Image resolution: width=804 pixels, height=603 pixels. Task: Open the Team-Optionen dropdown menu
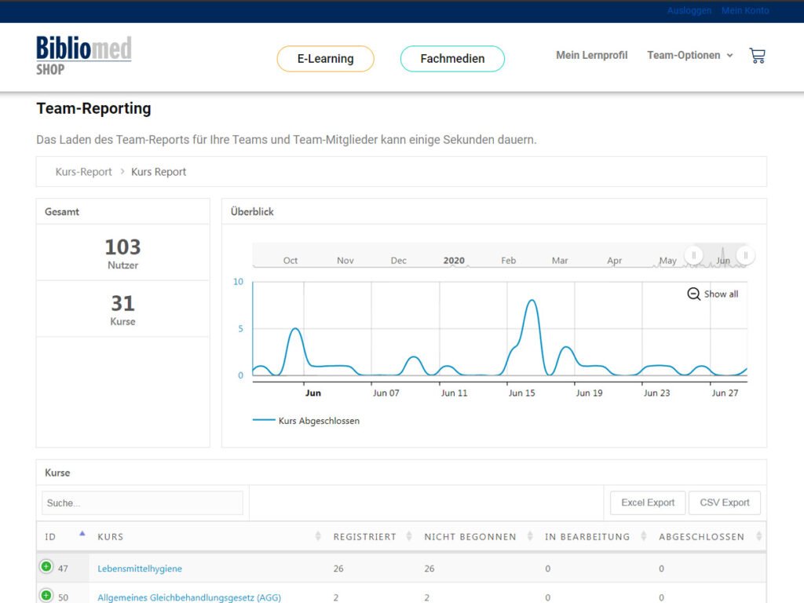689,56
